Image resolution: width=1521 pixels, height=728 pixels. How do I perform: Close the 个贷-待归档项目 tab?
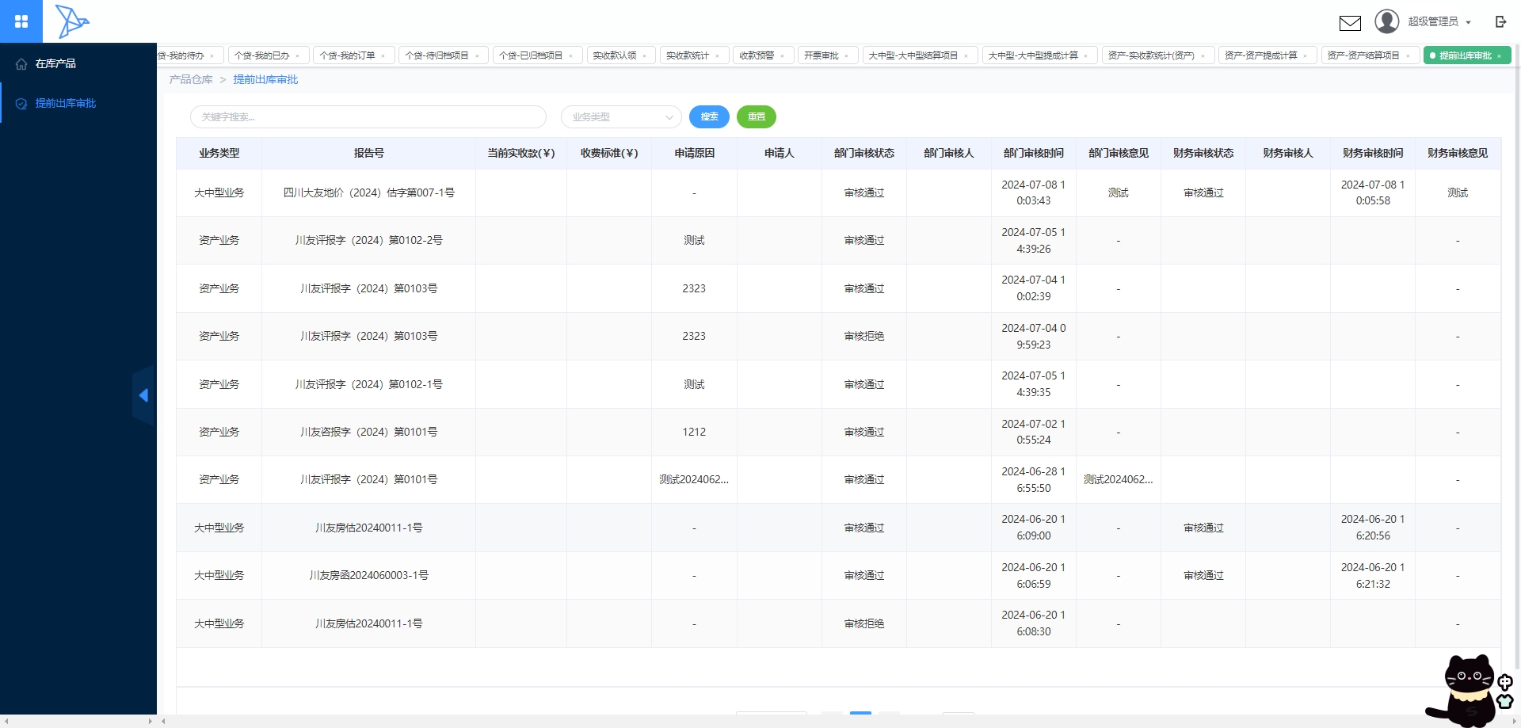pyautogui.click(x=477, y=55)
